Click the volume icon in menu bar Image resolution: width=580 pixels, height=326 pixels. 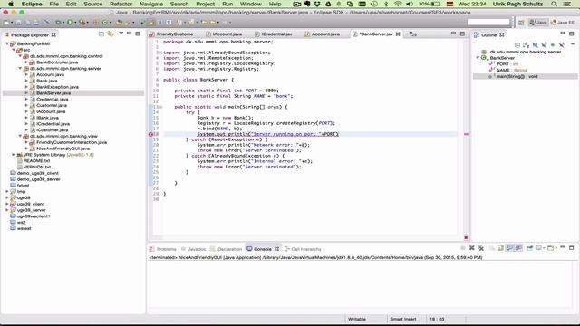pyautogui.click(x=410, y=4)
